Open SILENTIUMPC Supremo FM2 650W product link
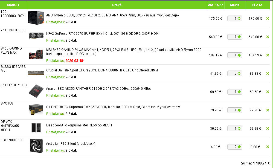Screen dimensions: 273x168 click(x=113, y=107)
